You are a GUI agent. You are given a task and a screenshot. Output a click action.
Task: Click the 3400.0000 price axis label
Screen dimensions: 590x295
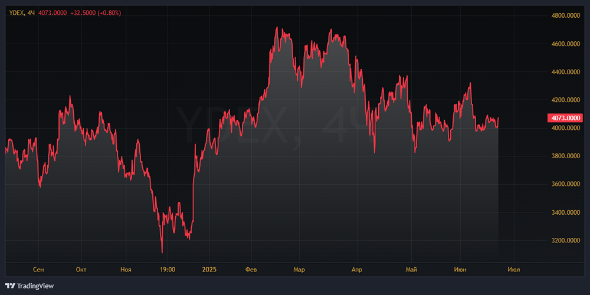[x=566, y=212]
